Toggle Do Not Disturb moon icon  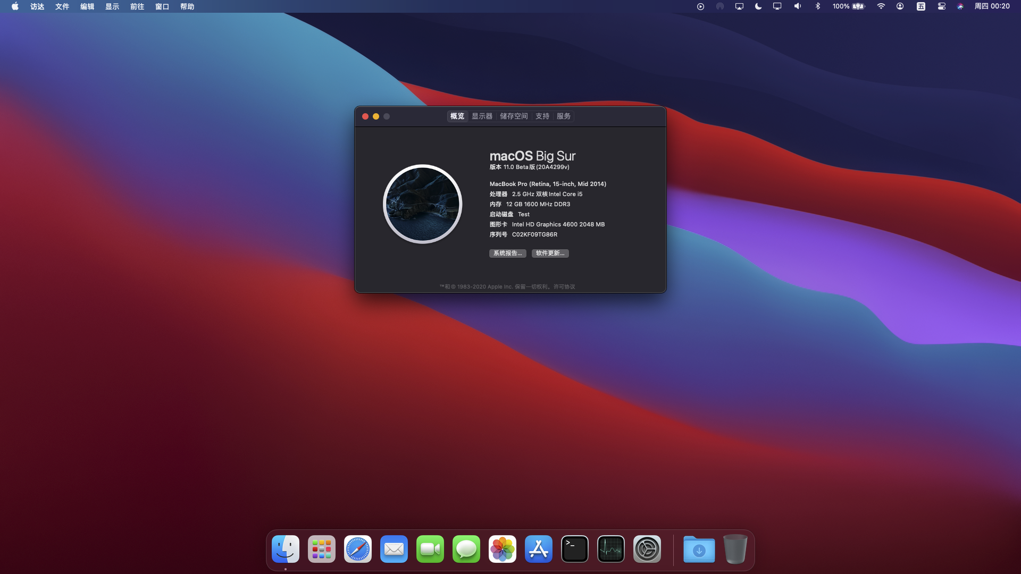[758, 6]
